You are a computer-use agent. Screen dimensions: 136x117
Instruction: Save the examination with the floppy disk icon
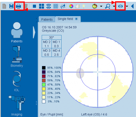pyautogui.click(x=11, y=6)
